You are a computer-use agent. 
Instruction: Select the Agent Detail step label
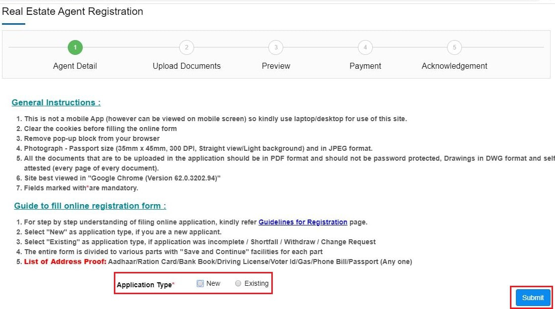click(x=75, y=66)
